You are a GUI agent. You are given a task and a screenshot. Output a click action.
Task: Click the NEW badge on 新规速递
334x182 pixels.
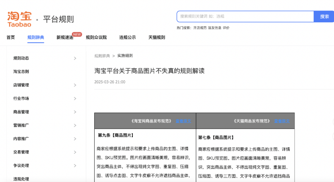click(77, 34)
